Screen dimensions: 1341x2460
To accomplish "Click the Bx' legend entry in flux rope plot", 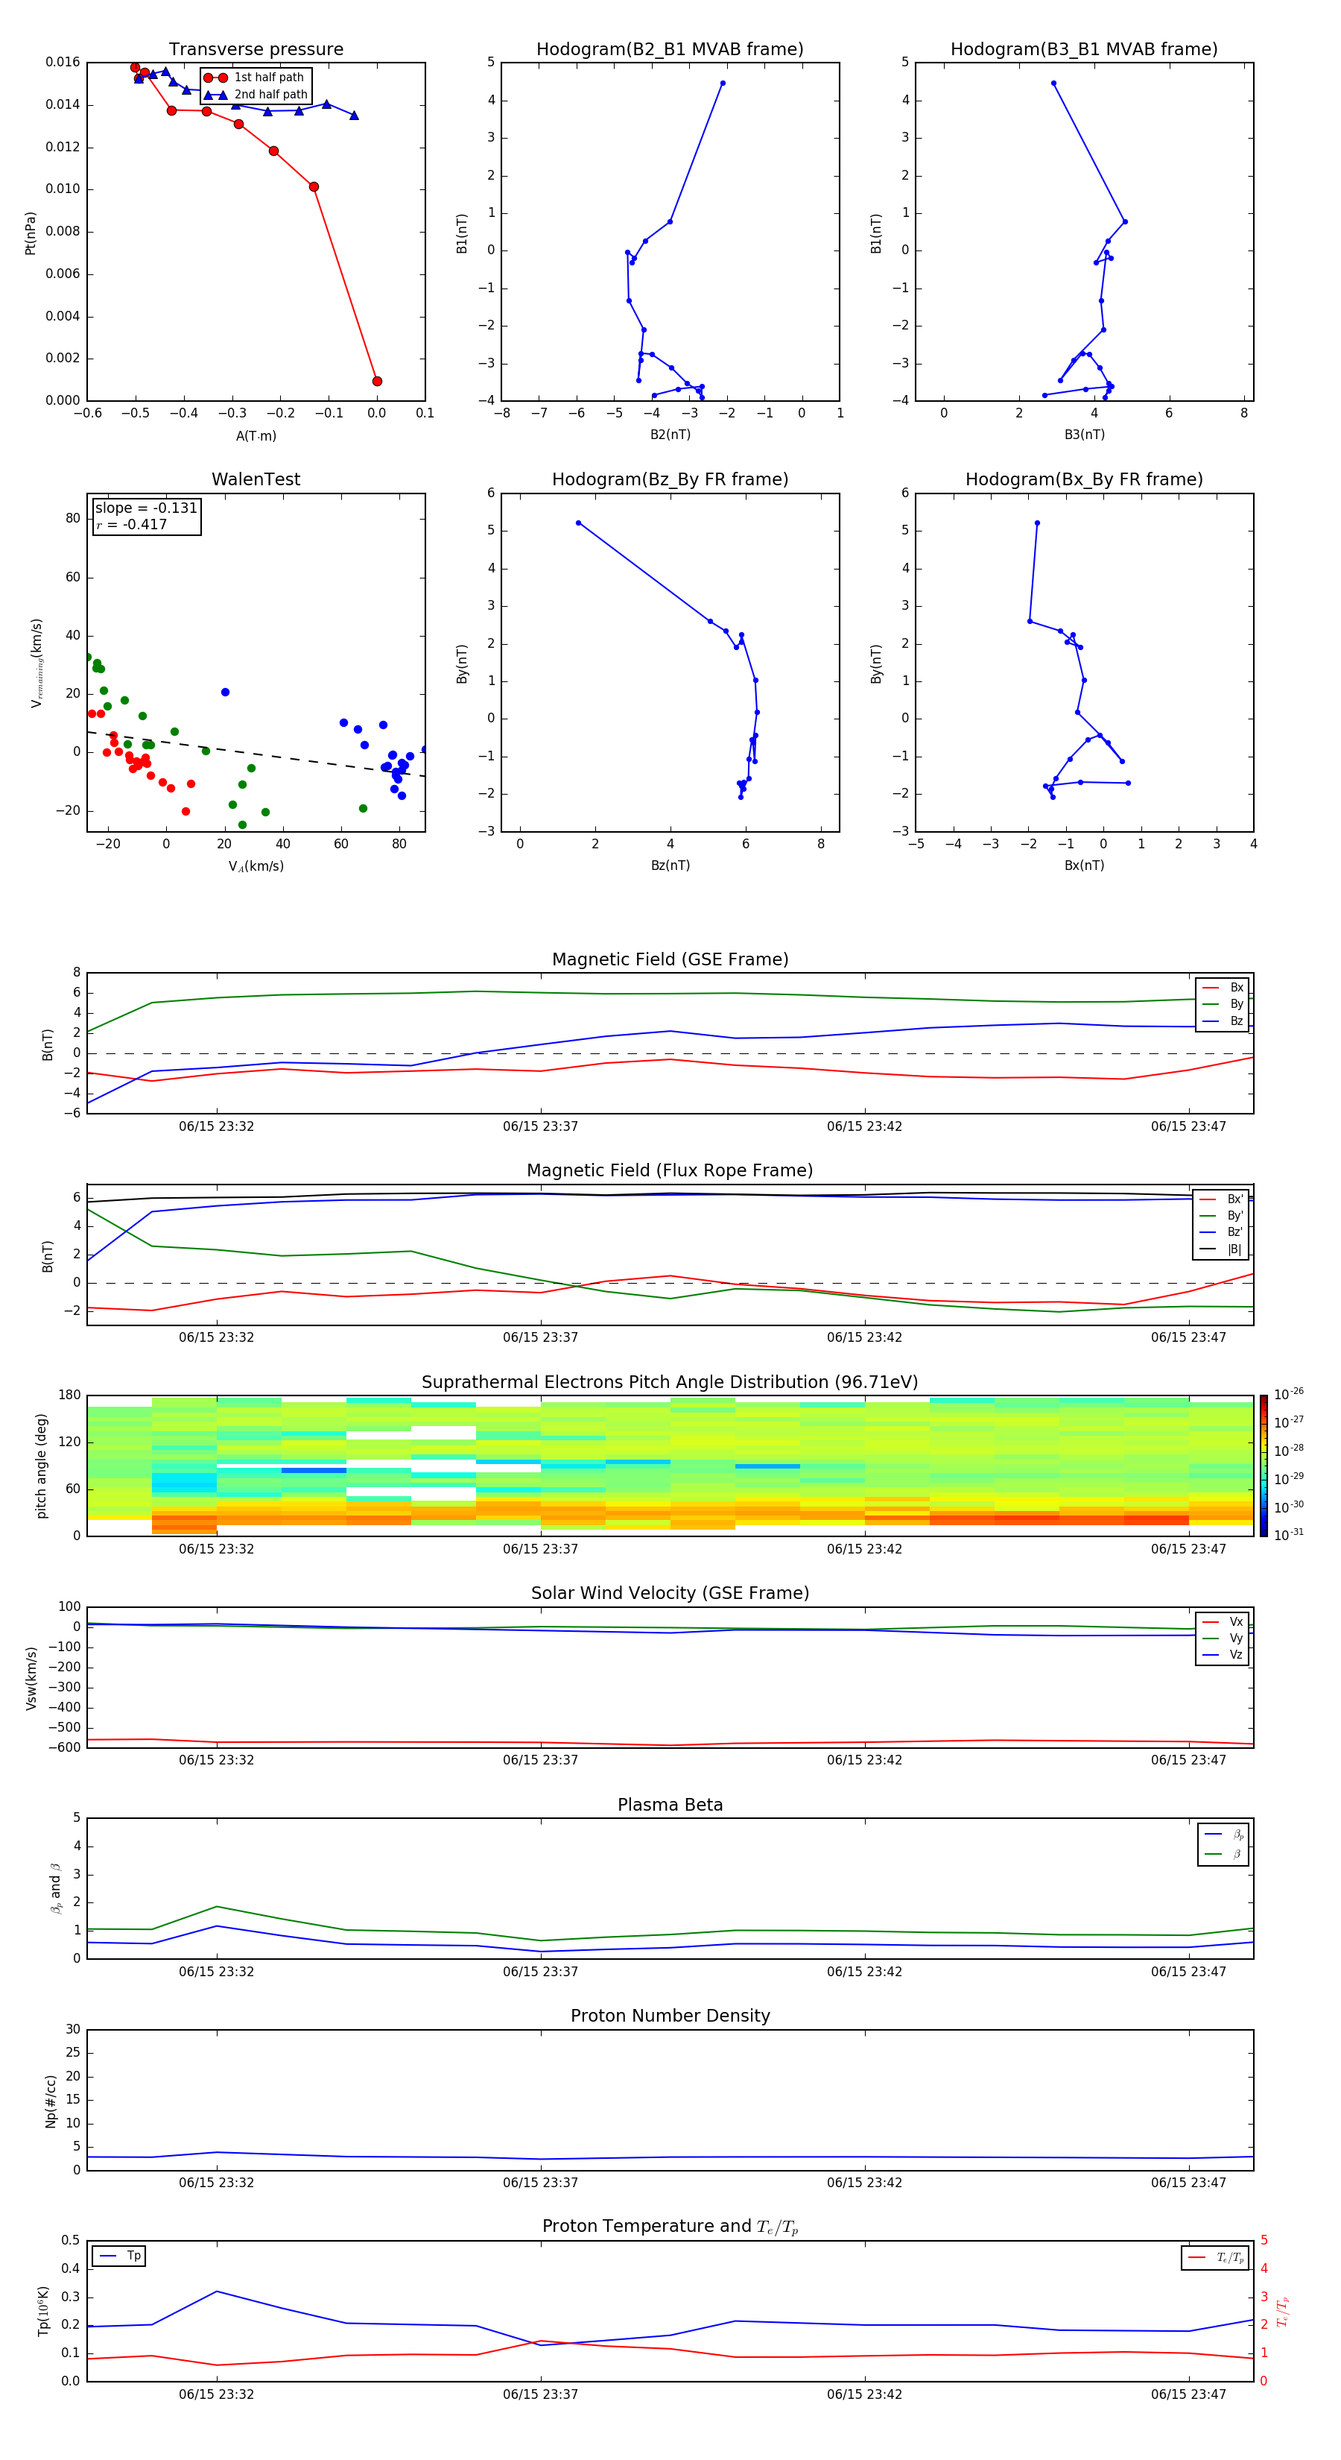I will pyautogui.click(x=1221, y=1199).
